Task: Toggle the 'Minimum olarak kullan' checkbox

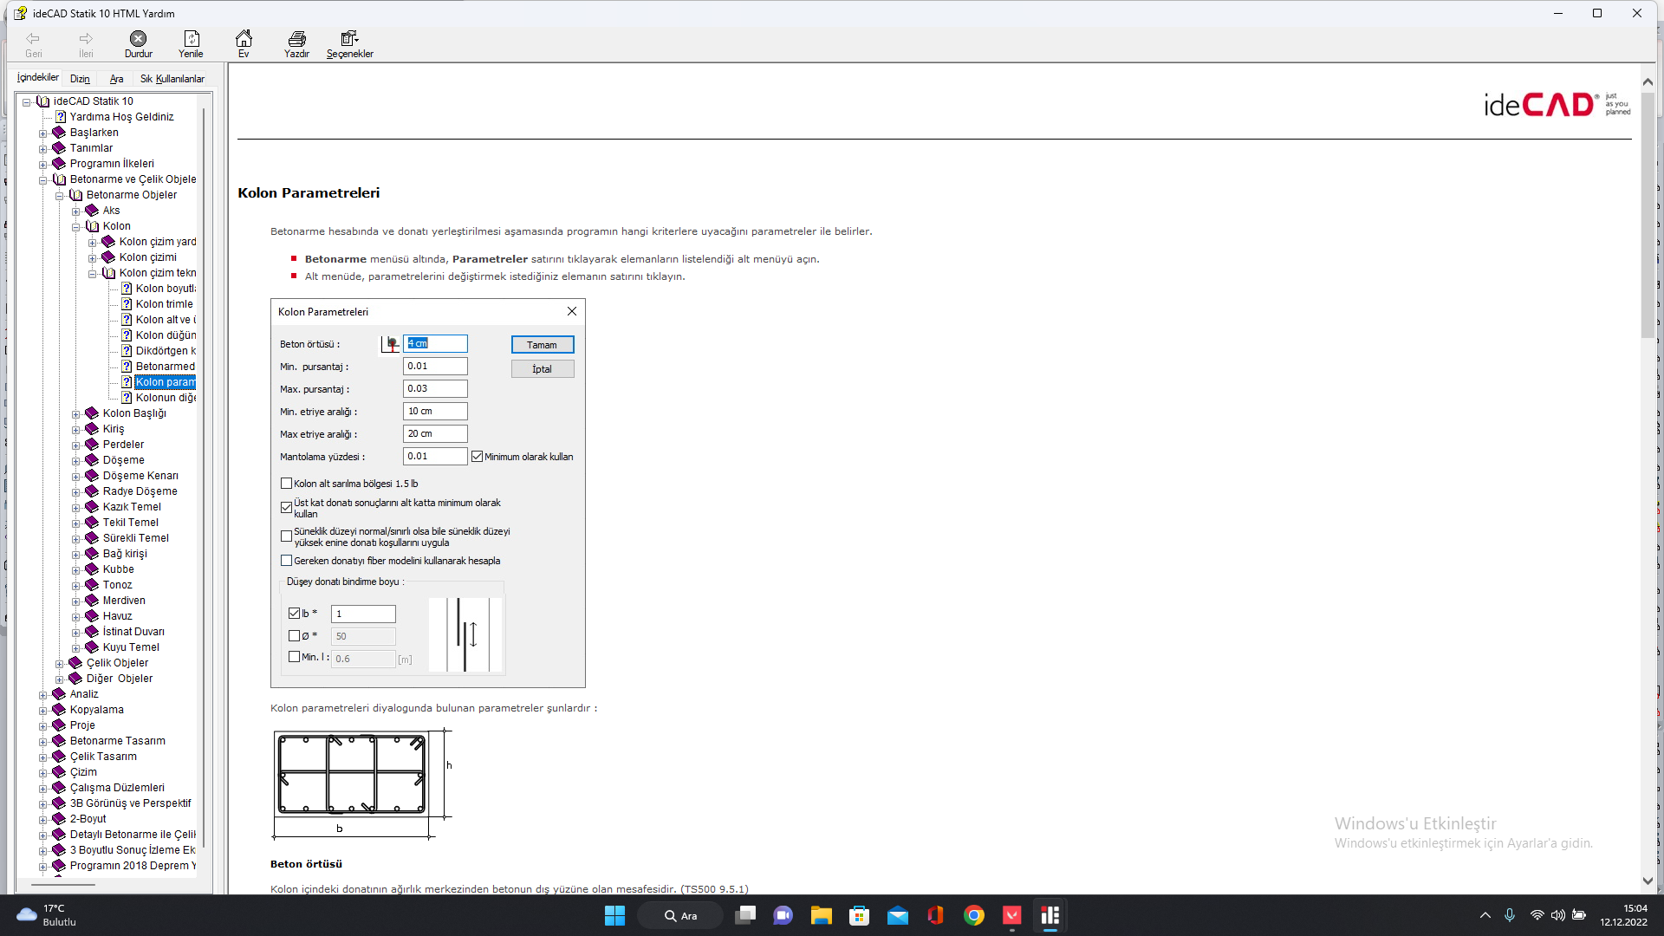Action: point(477,457)
